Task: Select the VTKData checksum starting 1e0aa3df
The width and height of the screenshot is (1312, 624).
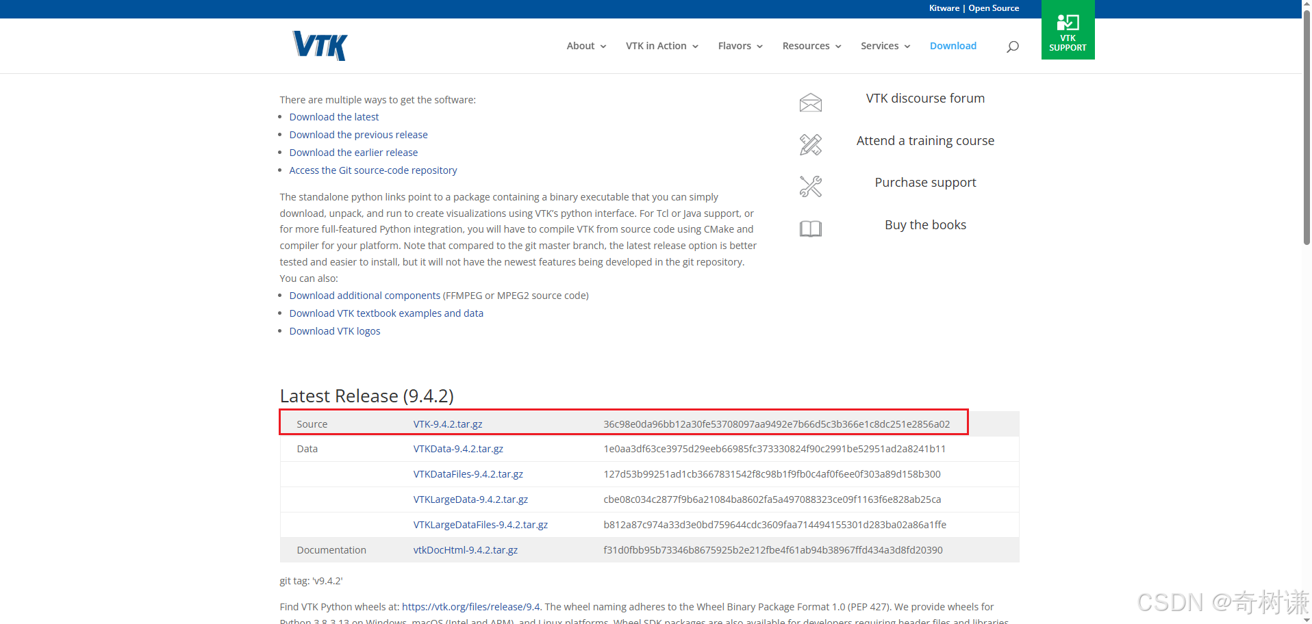Action: [x=774, y=449]
